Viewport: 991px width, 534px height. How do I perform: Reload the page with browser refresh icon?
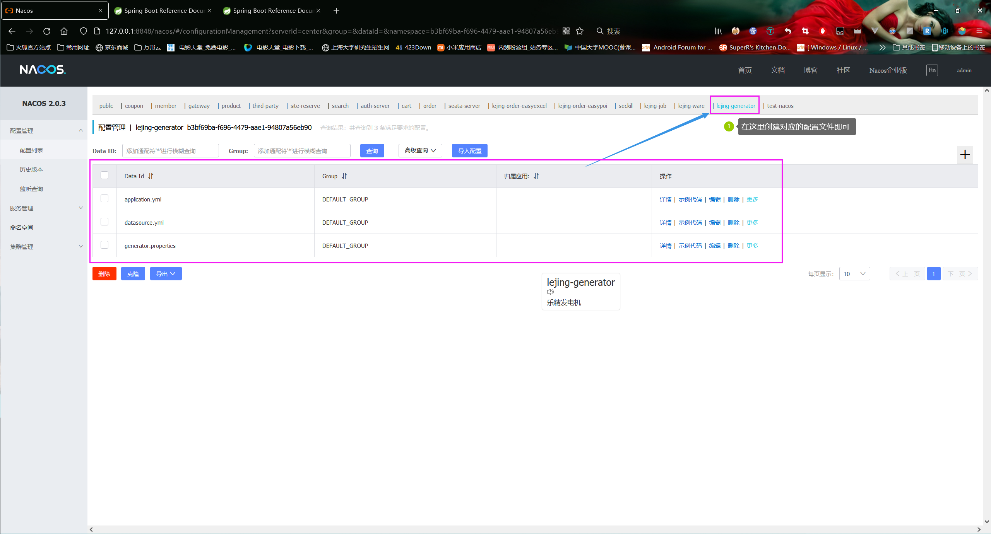coord(47,31)
